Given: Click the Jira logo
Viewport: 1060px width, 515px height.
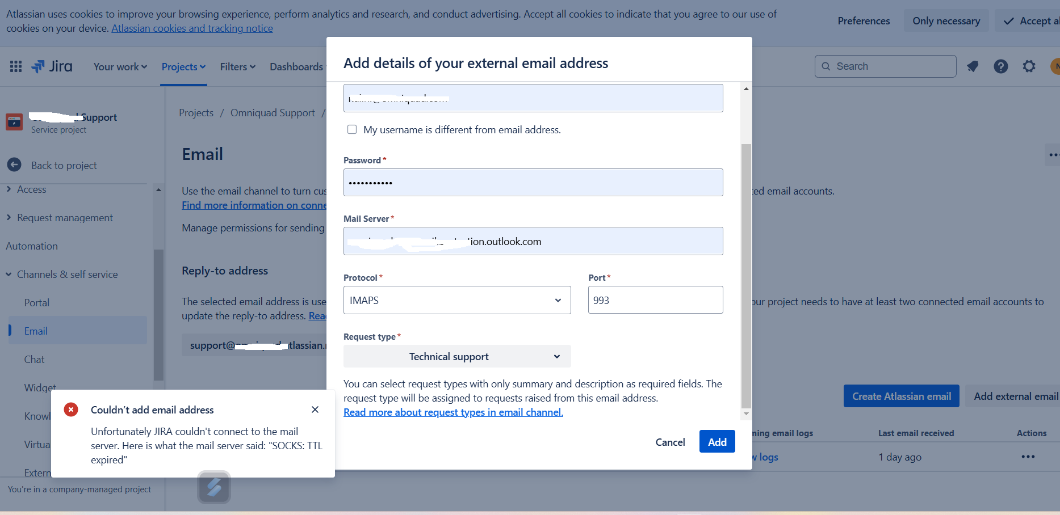Looking at the screenshot, I should coord(52,66).
